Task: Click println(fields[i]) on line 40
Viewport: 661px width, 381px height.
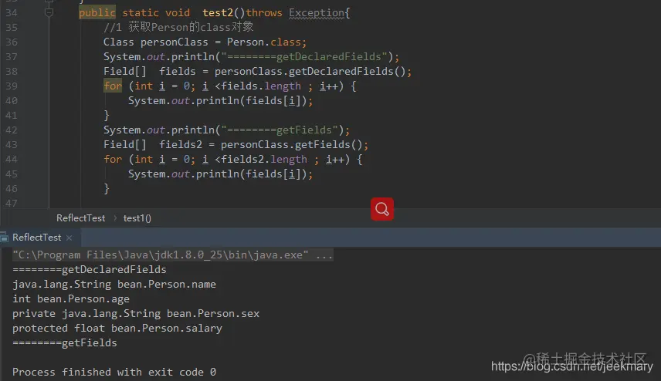Action: click(251, 100)
